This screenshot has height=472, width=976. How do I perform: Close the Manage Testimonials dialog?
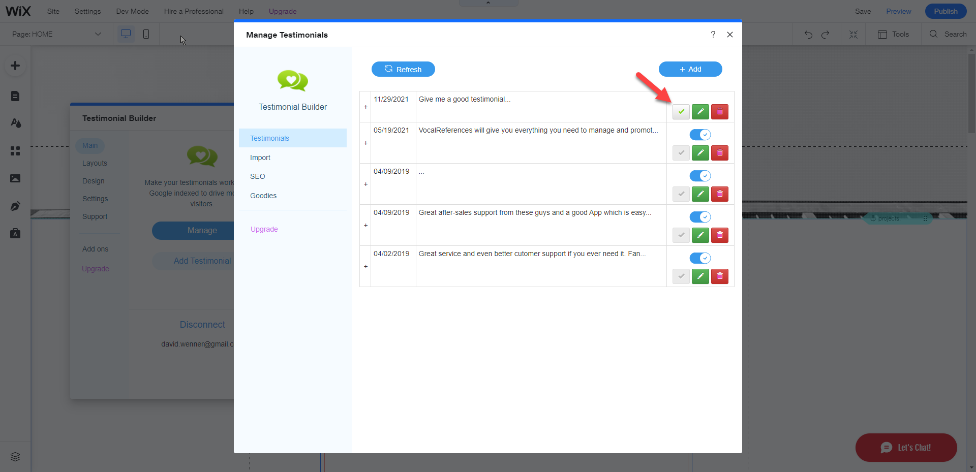[x=730, y=35]
